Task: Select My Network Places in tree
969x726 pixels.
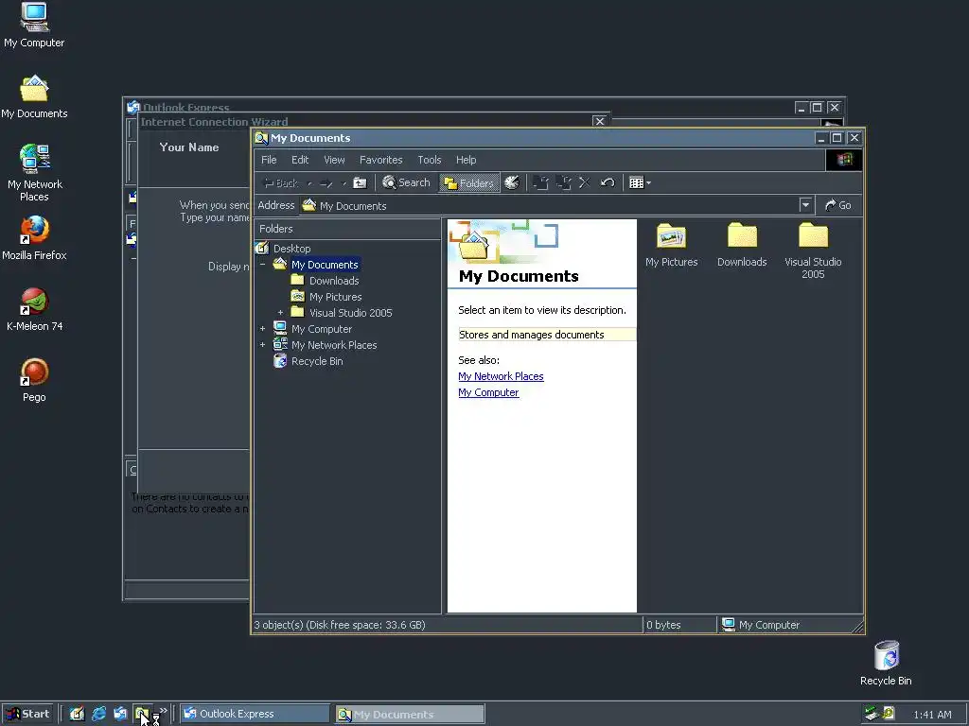Action: 334,345
